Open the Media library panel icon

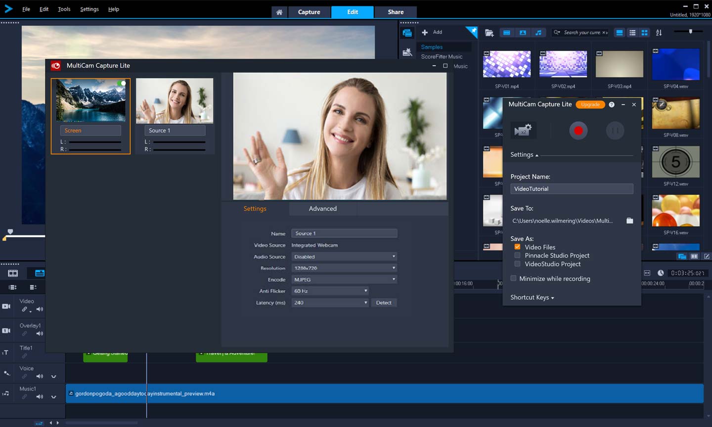point(407,33)
